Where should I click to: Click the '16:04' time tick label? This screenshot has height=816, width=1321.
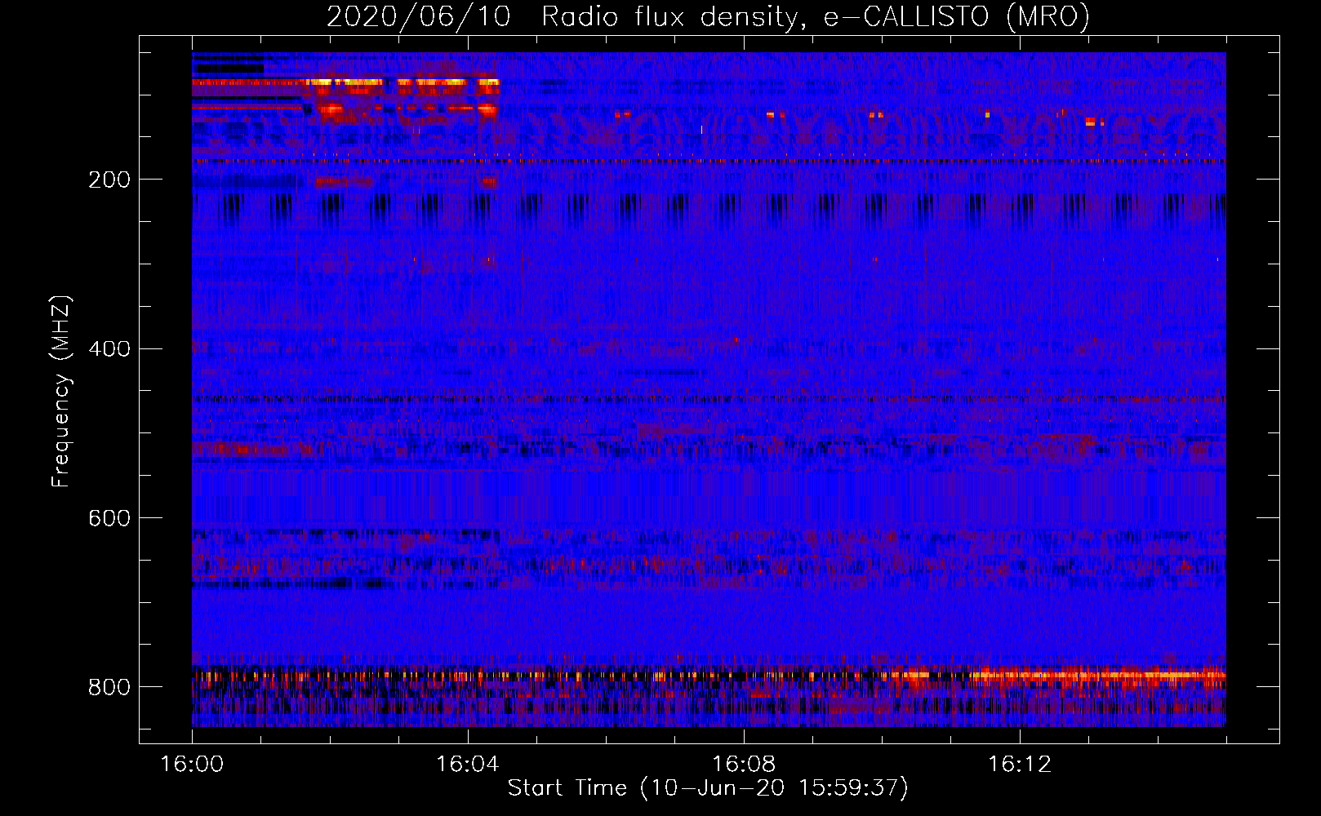tap(468, 765)
